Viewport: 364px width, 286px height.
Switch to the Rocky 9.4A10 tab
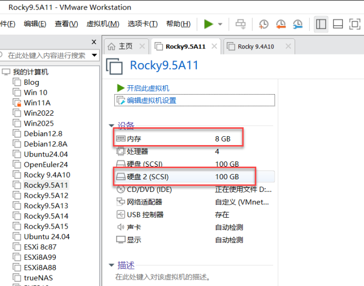click(x=256, y=46)
